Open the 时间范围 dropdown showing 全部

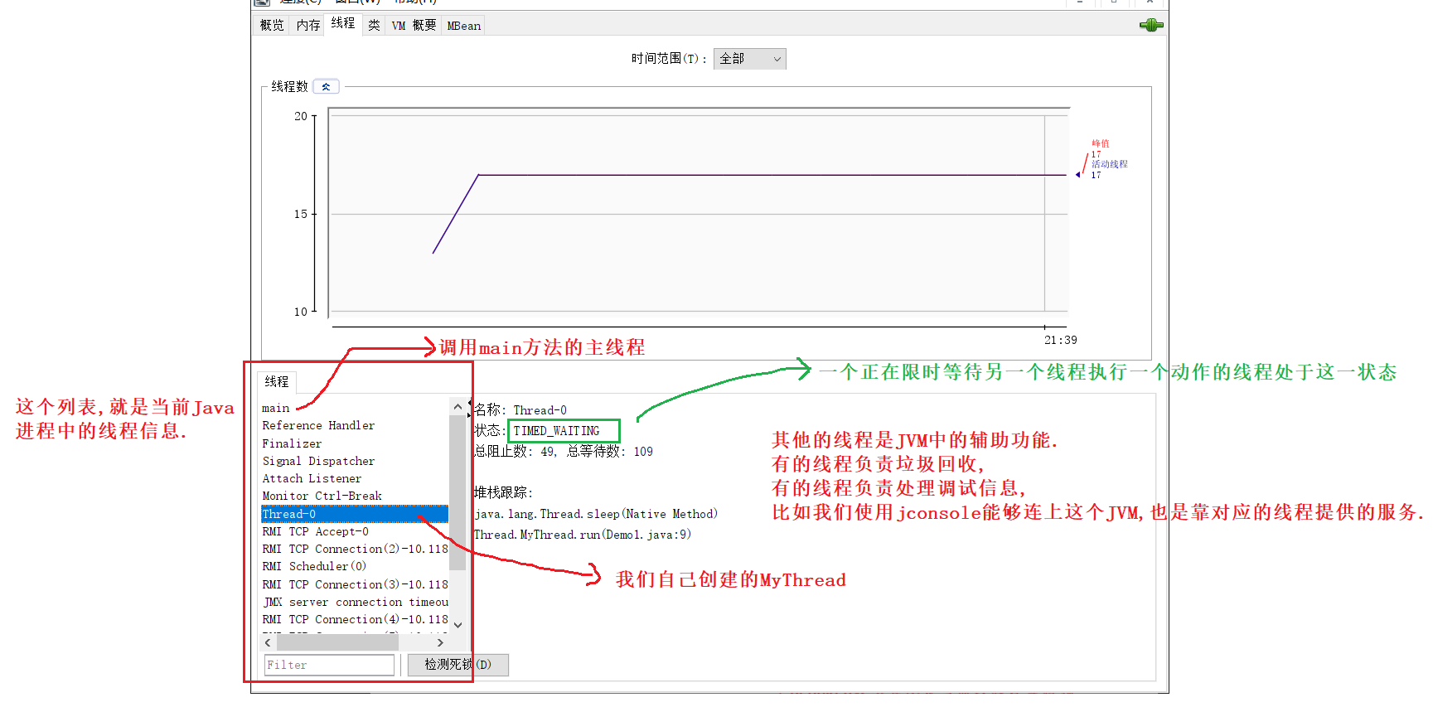point(749,59)
